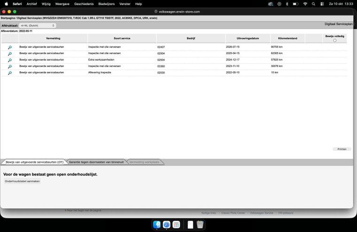Select the Bewijs volledig radio button
This screenshot has height=232, width=357.
[x=334, y=40]
